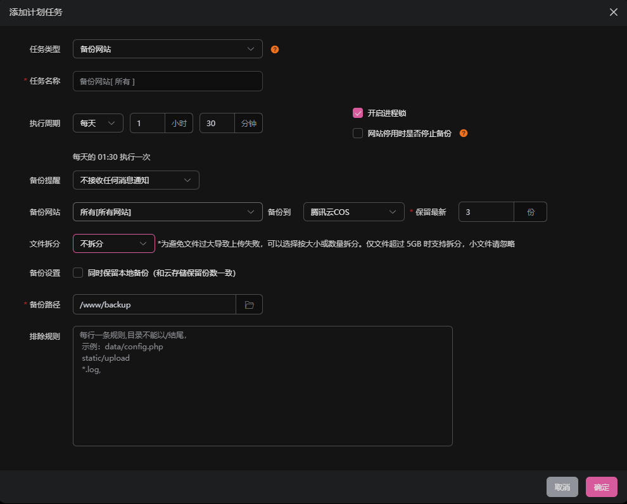The height and width of the screenshot is (504, 627).
Task: Click inside the 任务名称 input field
Action: pos(167,81)
